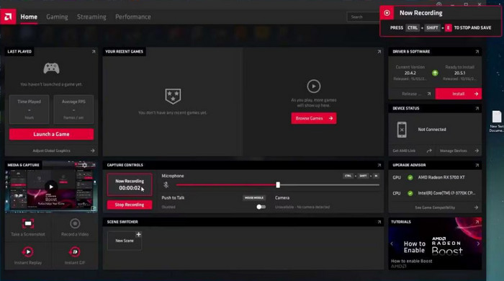504x281 pixels.
Task: Add a New Scene tile
Action: pyautogui.click(x=125, y=241)
